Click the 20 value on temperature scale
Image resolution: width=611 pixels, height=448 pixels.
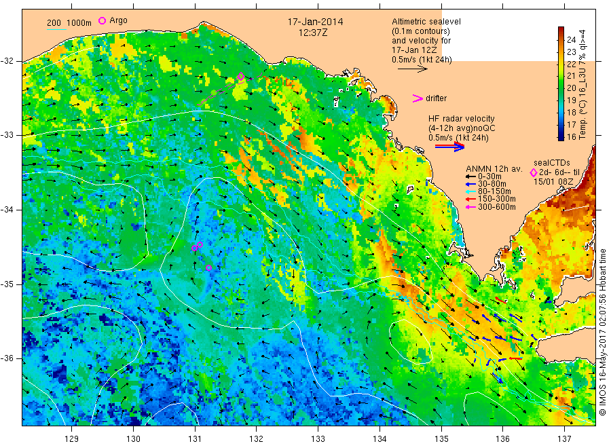[571, 88]
